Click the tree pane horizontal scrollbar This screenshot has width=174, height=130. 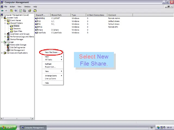tap(17, 119)
